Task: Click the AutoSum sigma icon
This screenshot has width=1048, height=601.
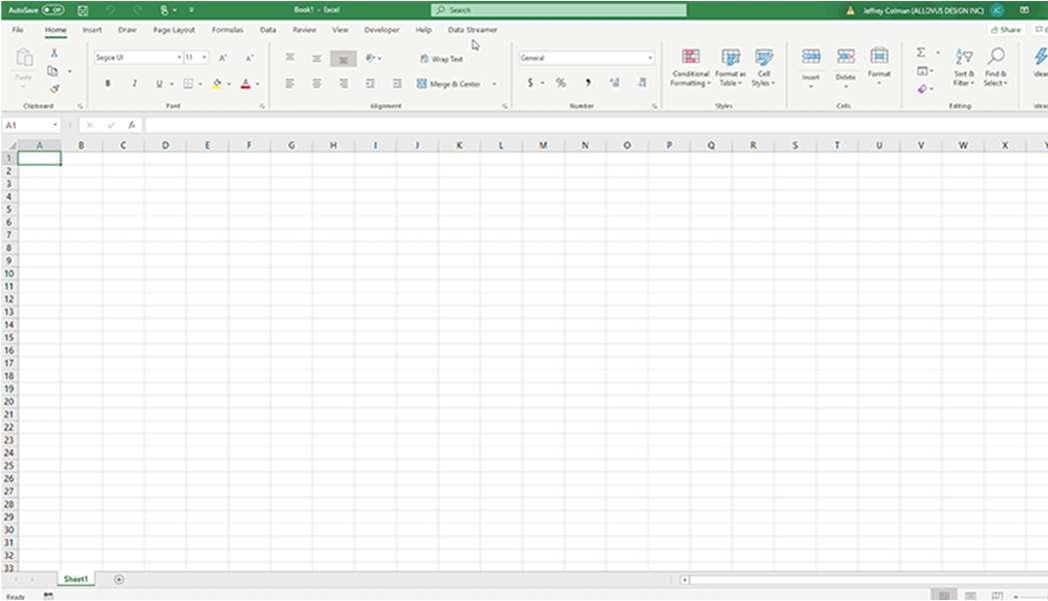Action: [920, 53]
